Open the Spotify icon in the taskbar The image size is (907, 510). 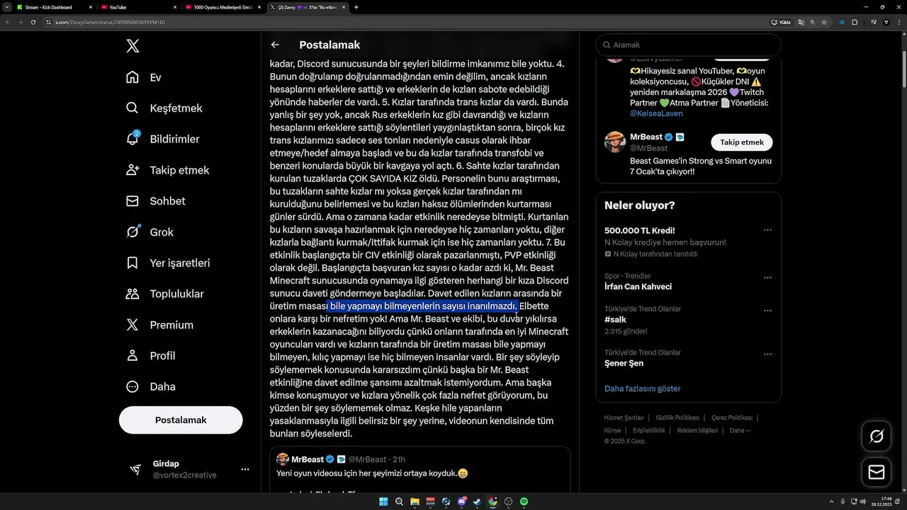(x=524, y=501)
